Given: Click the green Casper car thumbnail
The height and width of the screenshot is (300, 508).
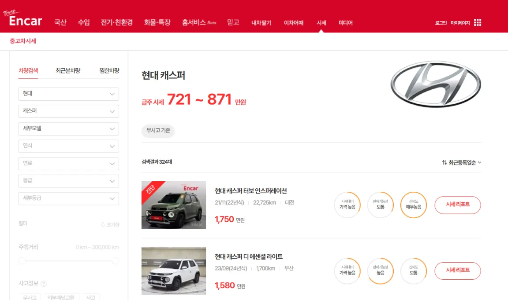Looking at the screenshot, I should coord(174,205).
